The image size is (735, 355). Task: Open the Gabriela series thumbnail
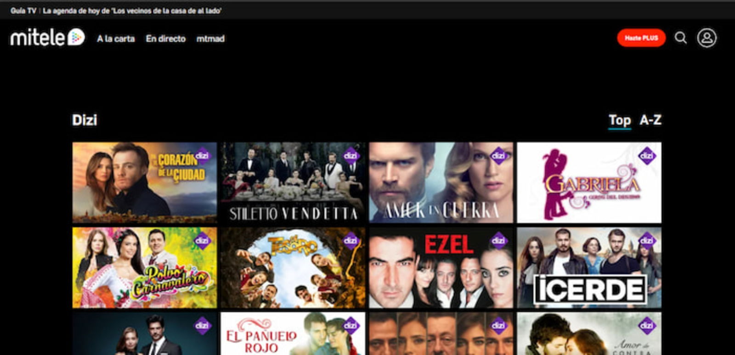589,183
